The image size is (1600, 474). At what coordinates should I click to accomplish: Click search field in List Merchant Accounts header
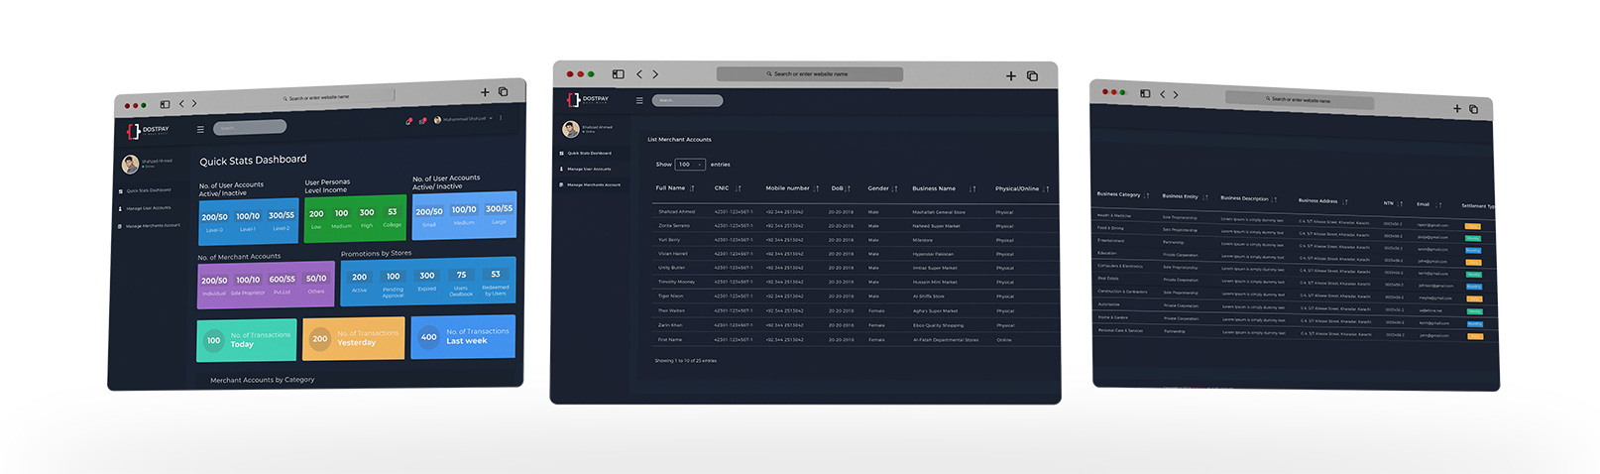(687, 100)
